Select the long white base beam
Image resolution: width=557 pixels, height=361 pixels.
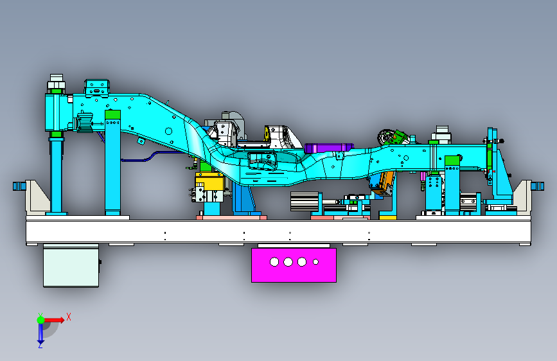(x=279, y=232)
